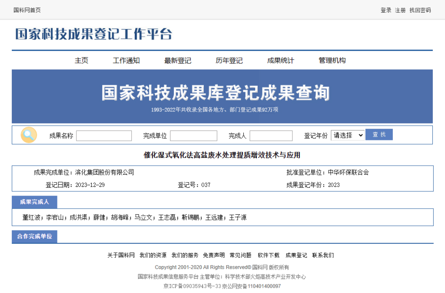Screen dimensions: 445x293
Task: Click the 注册 register link
Action: [x=400, y=10]
